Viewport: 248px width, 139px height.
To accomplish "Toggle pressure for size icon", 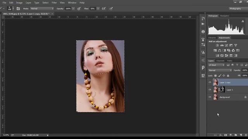I will pyautogui.click(x=111, y=8).
